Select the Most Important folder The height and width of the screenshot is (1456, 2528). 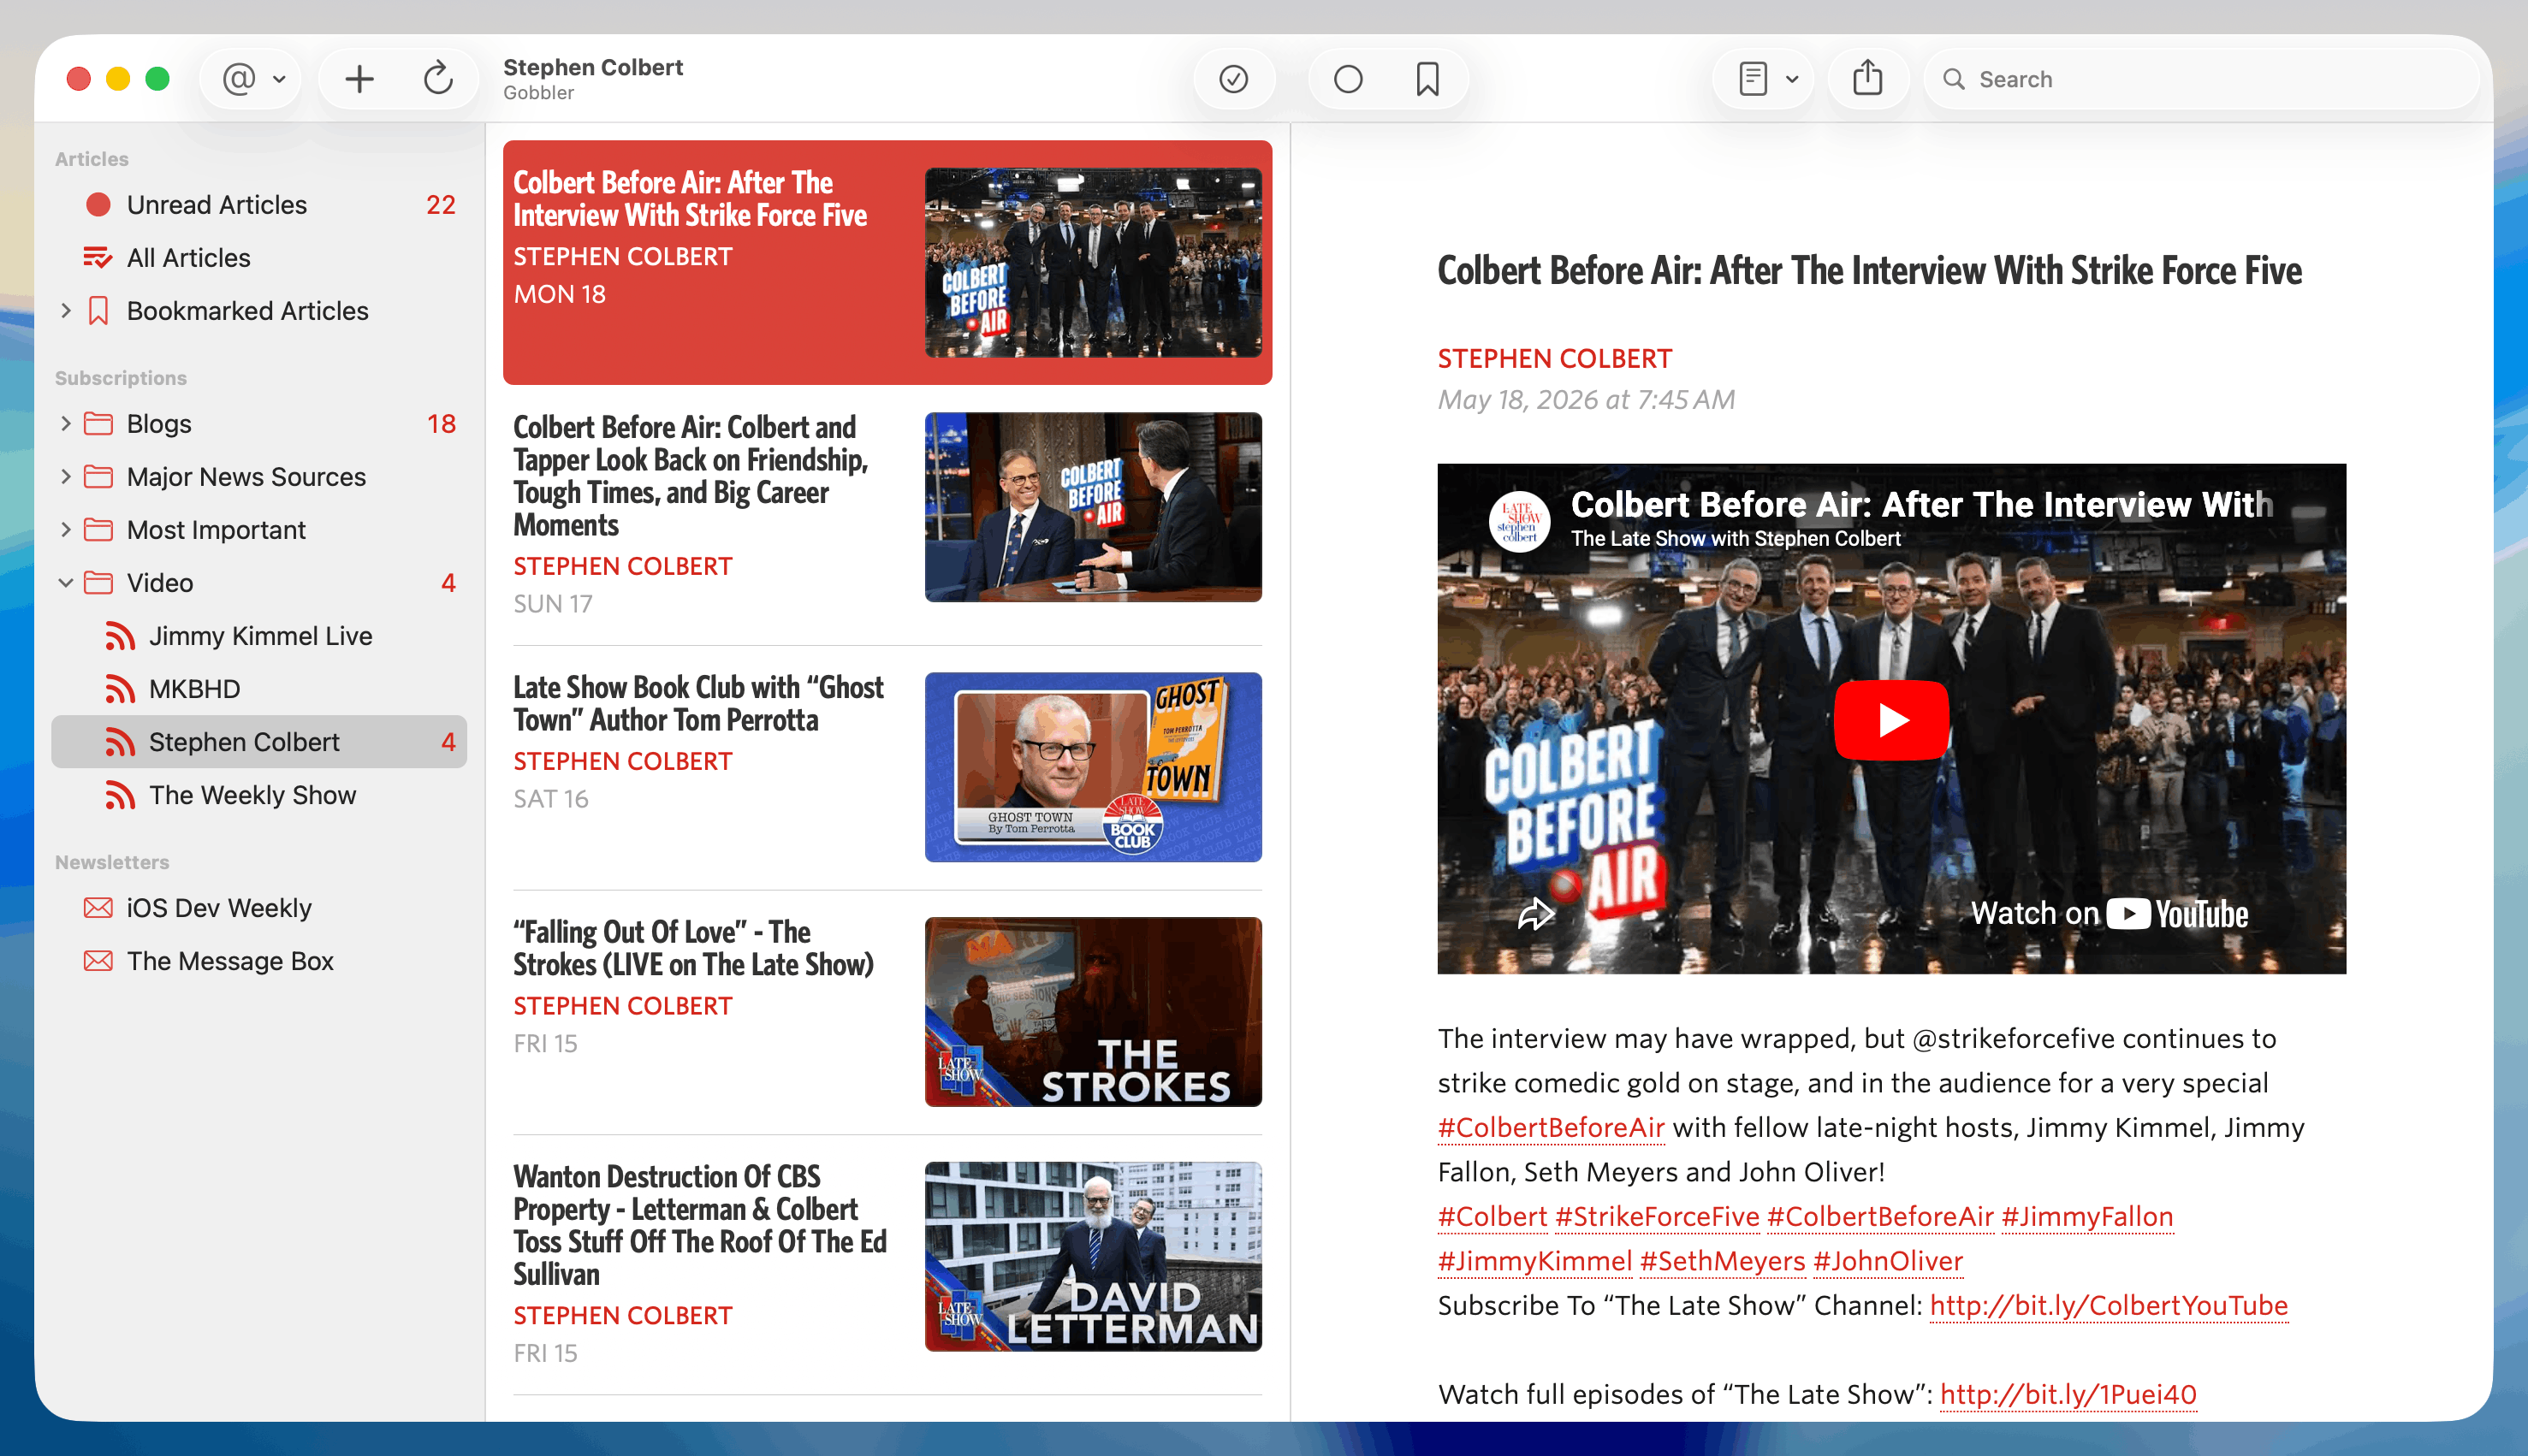pyautogui.click(x=259, y=530)
